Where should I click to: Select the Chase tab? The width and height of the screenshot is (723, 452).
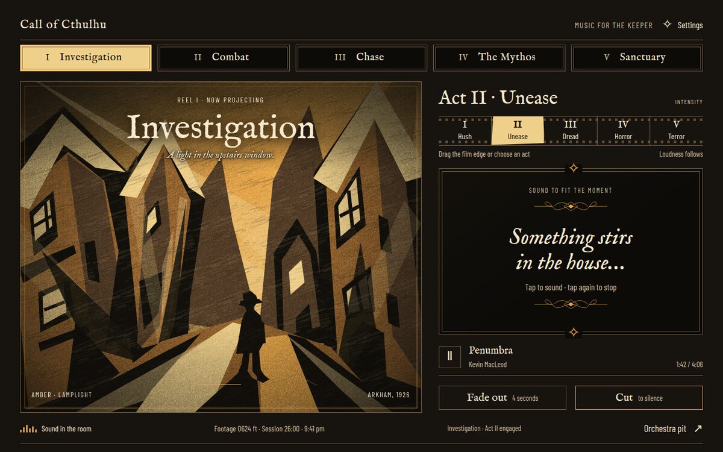(361, 58)
